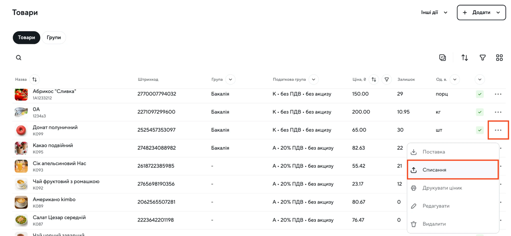Click product name Чай фруктовий з ромашкою
Image resolution: width=511 pixels, height=236 pixels.
66,181
